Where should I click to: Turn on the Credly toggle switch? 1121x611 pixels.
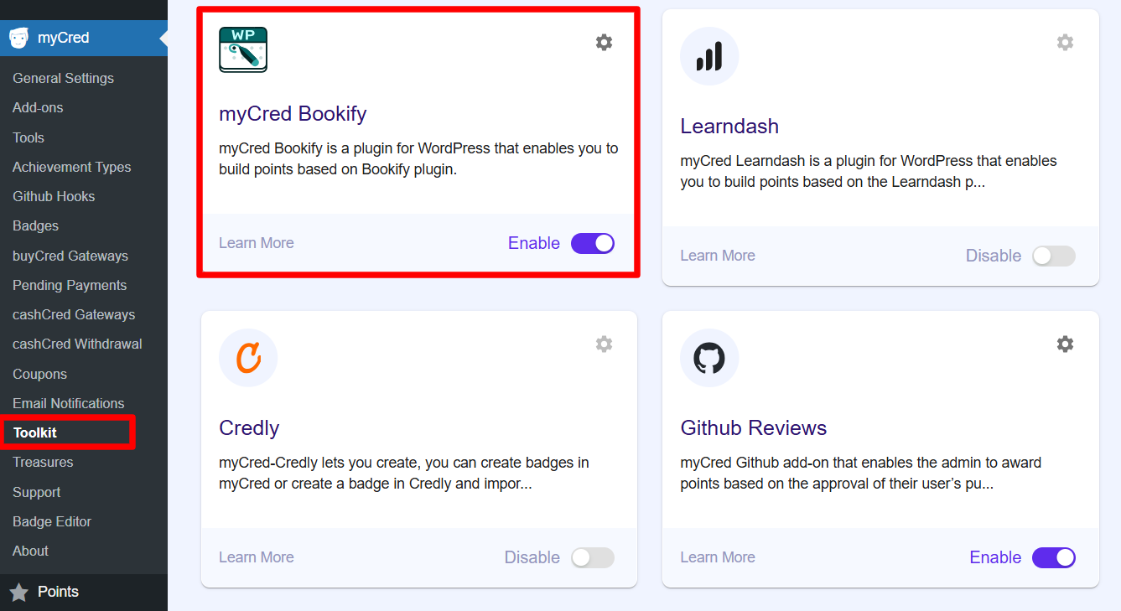pos(593,558)
